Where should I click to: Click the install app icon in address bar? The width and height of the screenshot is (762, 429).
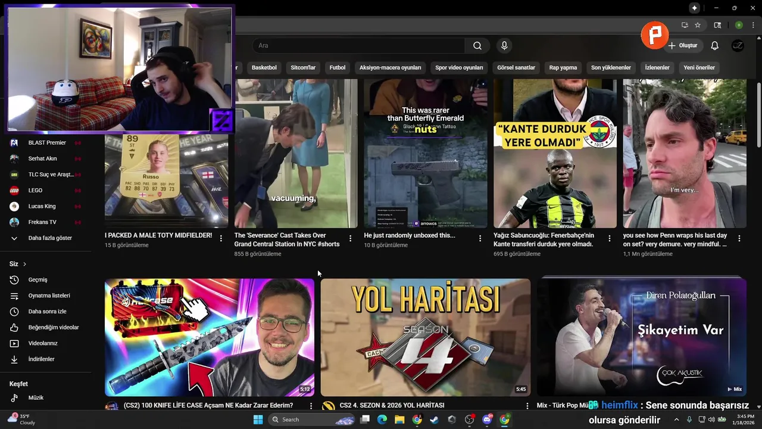click(x=685, y=25)
